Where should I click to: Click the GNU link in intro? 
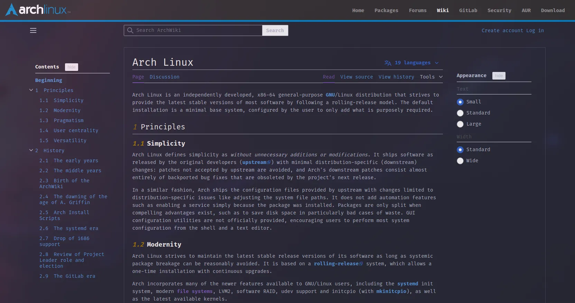[330, 95]
